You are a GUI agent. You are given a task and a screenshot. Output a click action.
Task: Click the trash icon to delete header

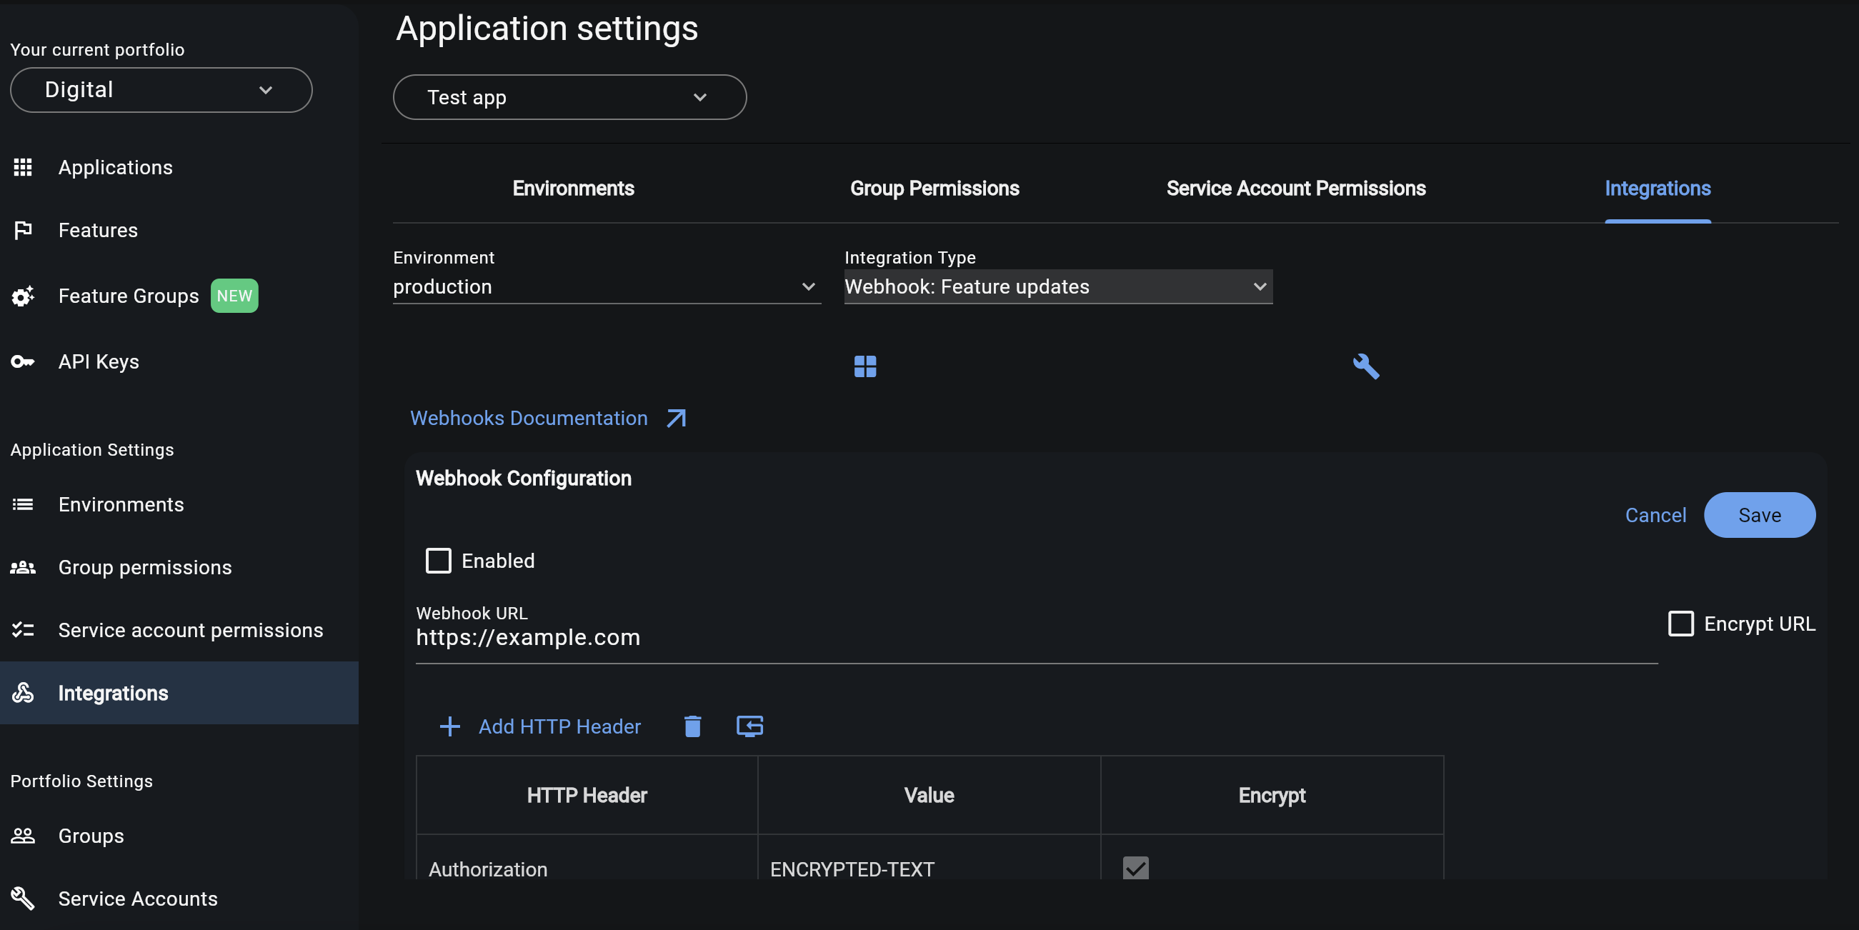tap(692, 726)
